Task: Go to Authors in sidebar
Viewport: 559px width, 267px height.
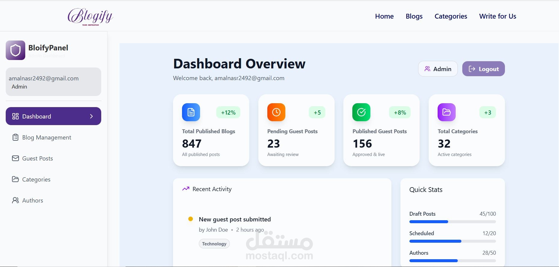Action: 53,200
